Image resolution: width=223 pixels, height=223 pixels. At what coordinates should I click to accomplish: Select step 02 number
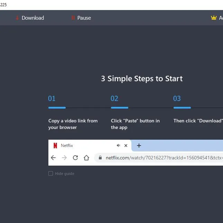[114, 99]
